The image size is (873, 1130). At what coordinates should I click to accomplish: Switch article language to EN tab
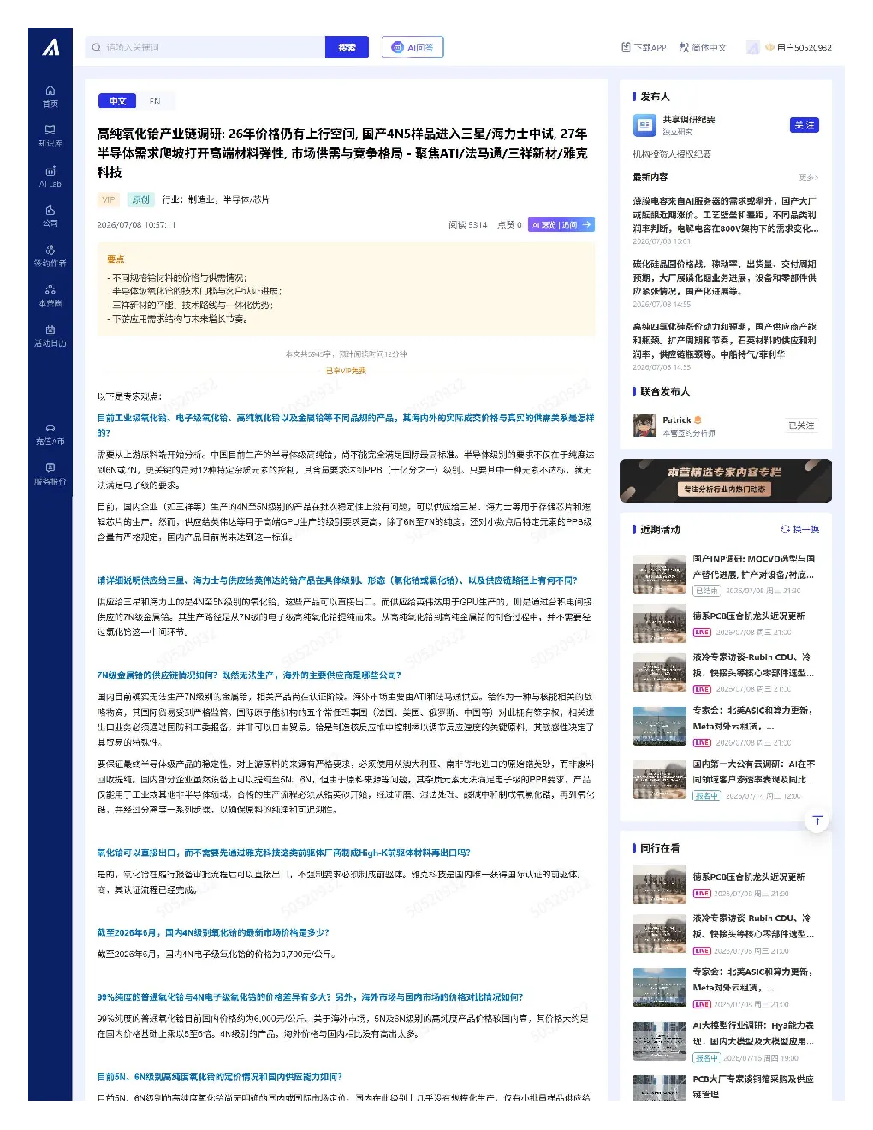(155, 101)
